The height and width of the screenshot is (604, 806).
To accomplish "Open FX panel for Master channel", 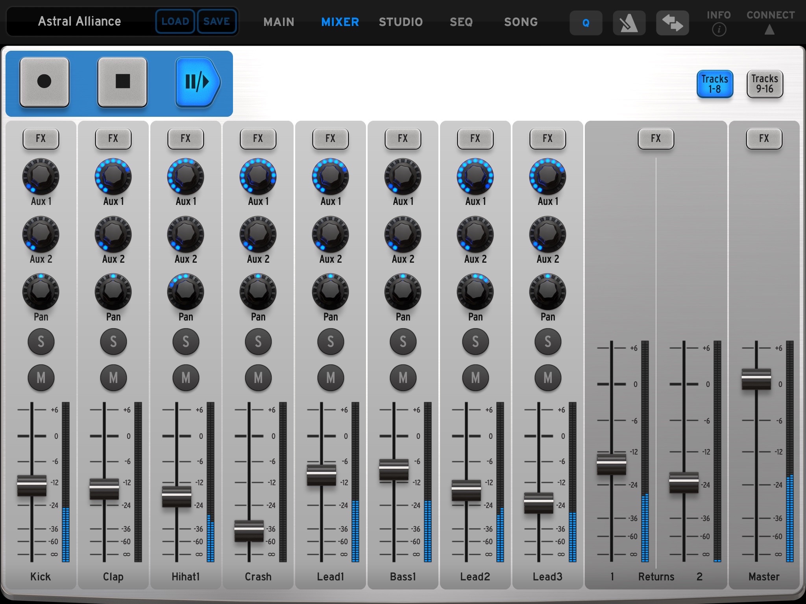I will point(764,138).
